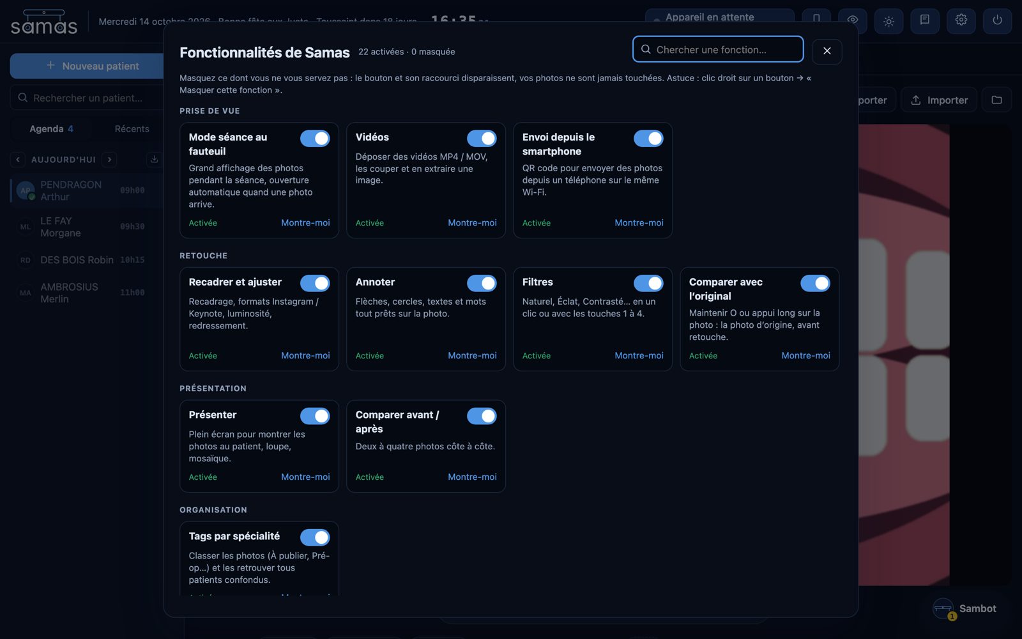The height and width of the screenshot is (639, 1022).
Task: Click the magnifier icon in function search
Action: pyautogui.click(x=646, y=49)
